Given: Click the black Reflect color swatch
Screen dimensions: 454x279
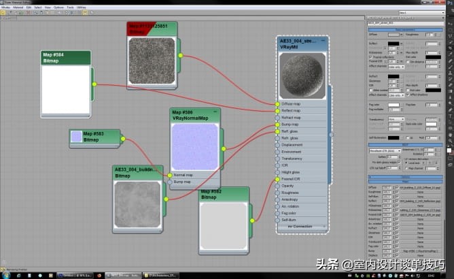Looking at the screenshot, I should click(x=394, y=44).
